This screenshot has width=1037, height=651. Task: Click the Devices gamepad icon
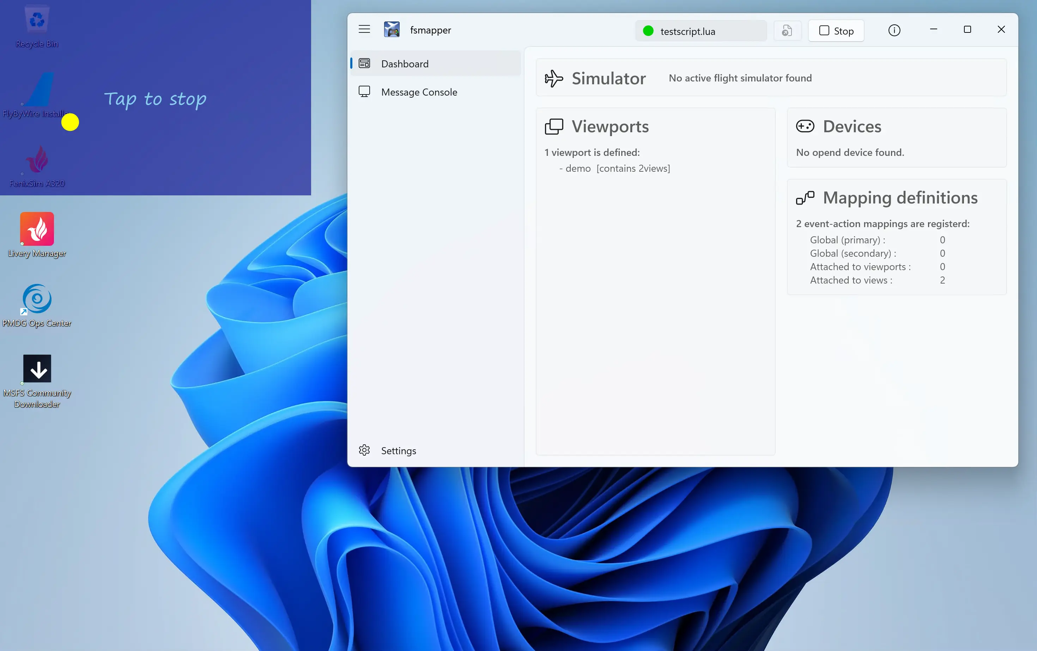click(805, 126)
